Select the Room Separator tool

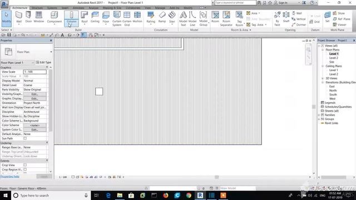[x=226, y=18]
